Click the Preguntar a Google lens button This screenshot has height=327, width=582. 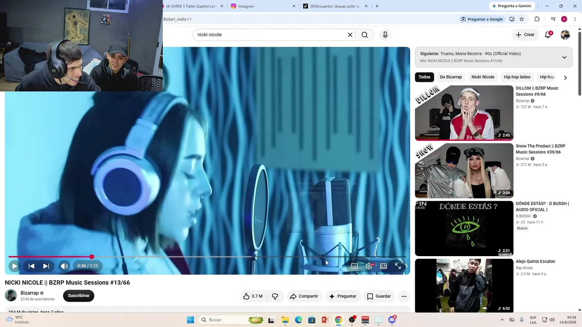coord(482,19)
